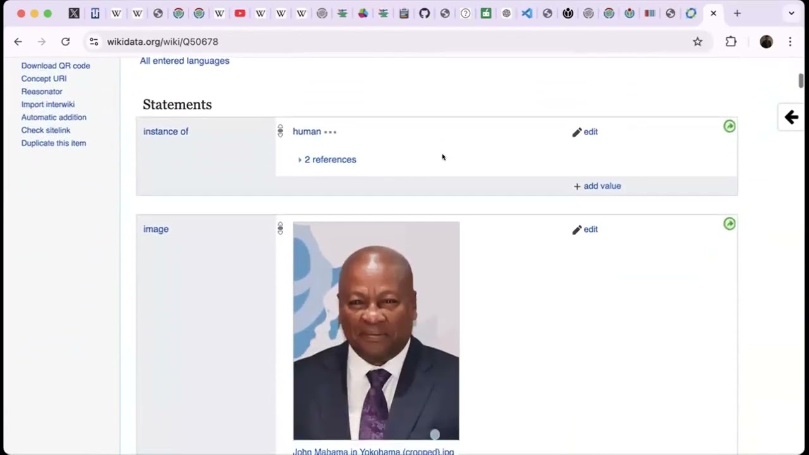Screen dimensions: 809x455
Task: Reload the Wikidata page
Action: [65, 42]
